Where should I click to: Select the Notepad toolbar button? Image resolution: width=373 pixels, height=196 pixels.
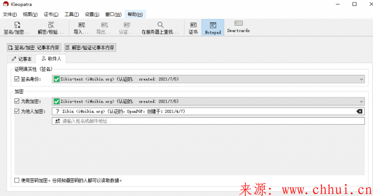pyautogui.click(x=213, y=27)
